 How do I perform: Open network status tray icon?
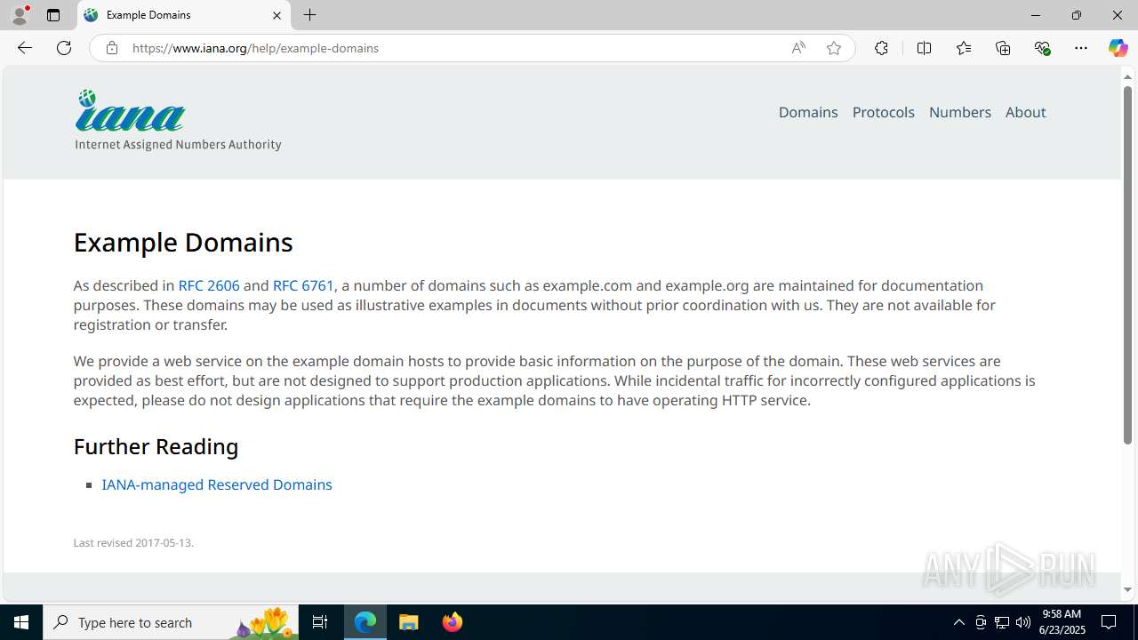(x=1002, y=622)
